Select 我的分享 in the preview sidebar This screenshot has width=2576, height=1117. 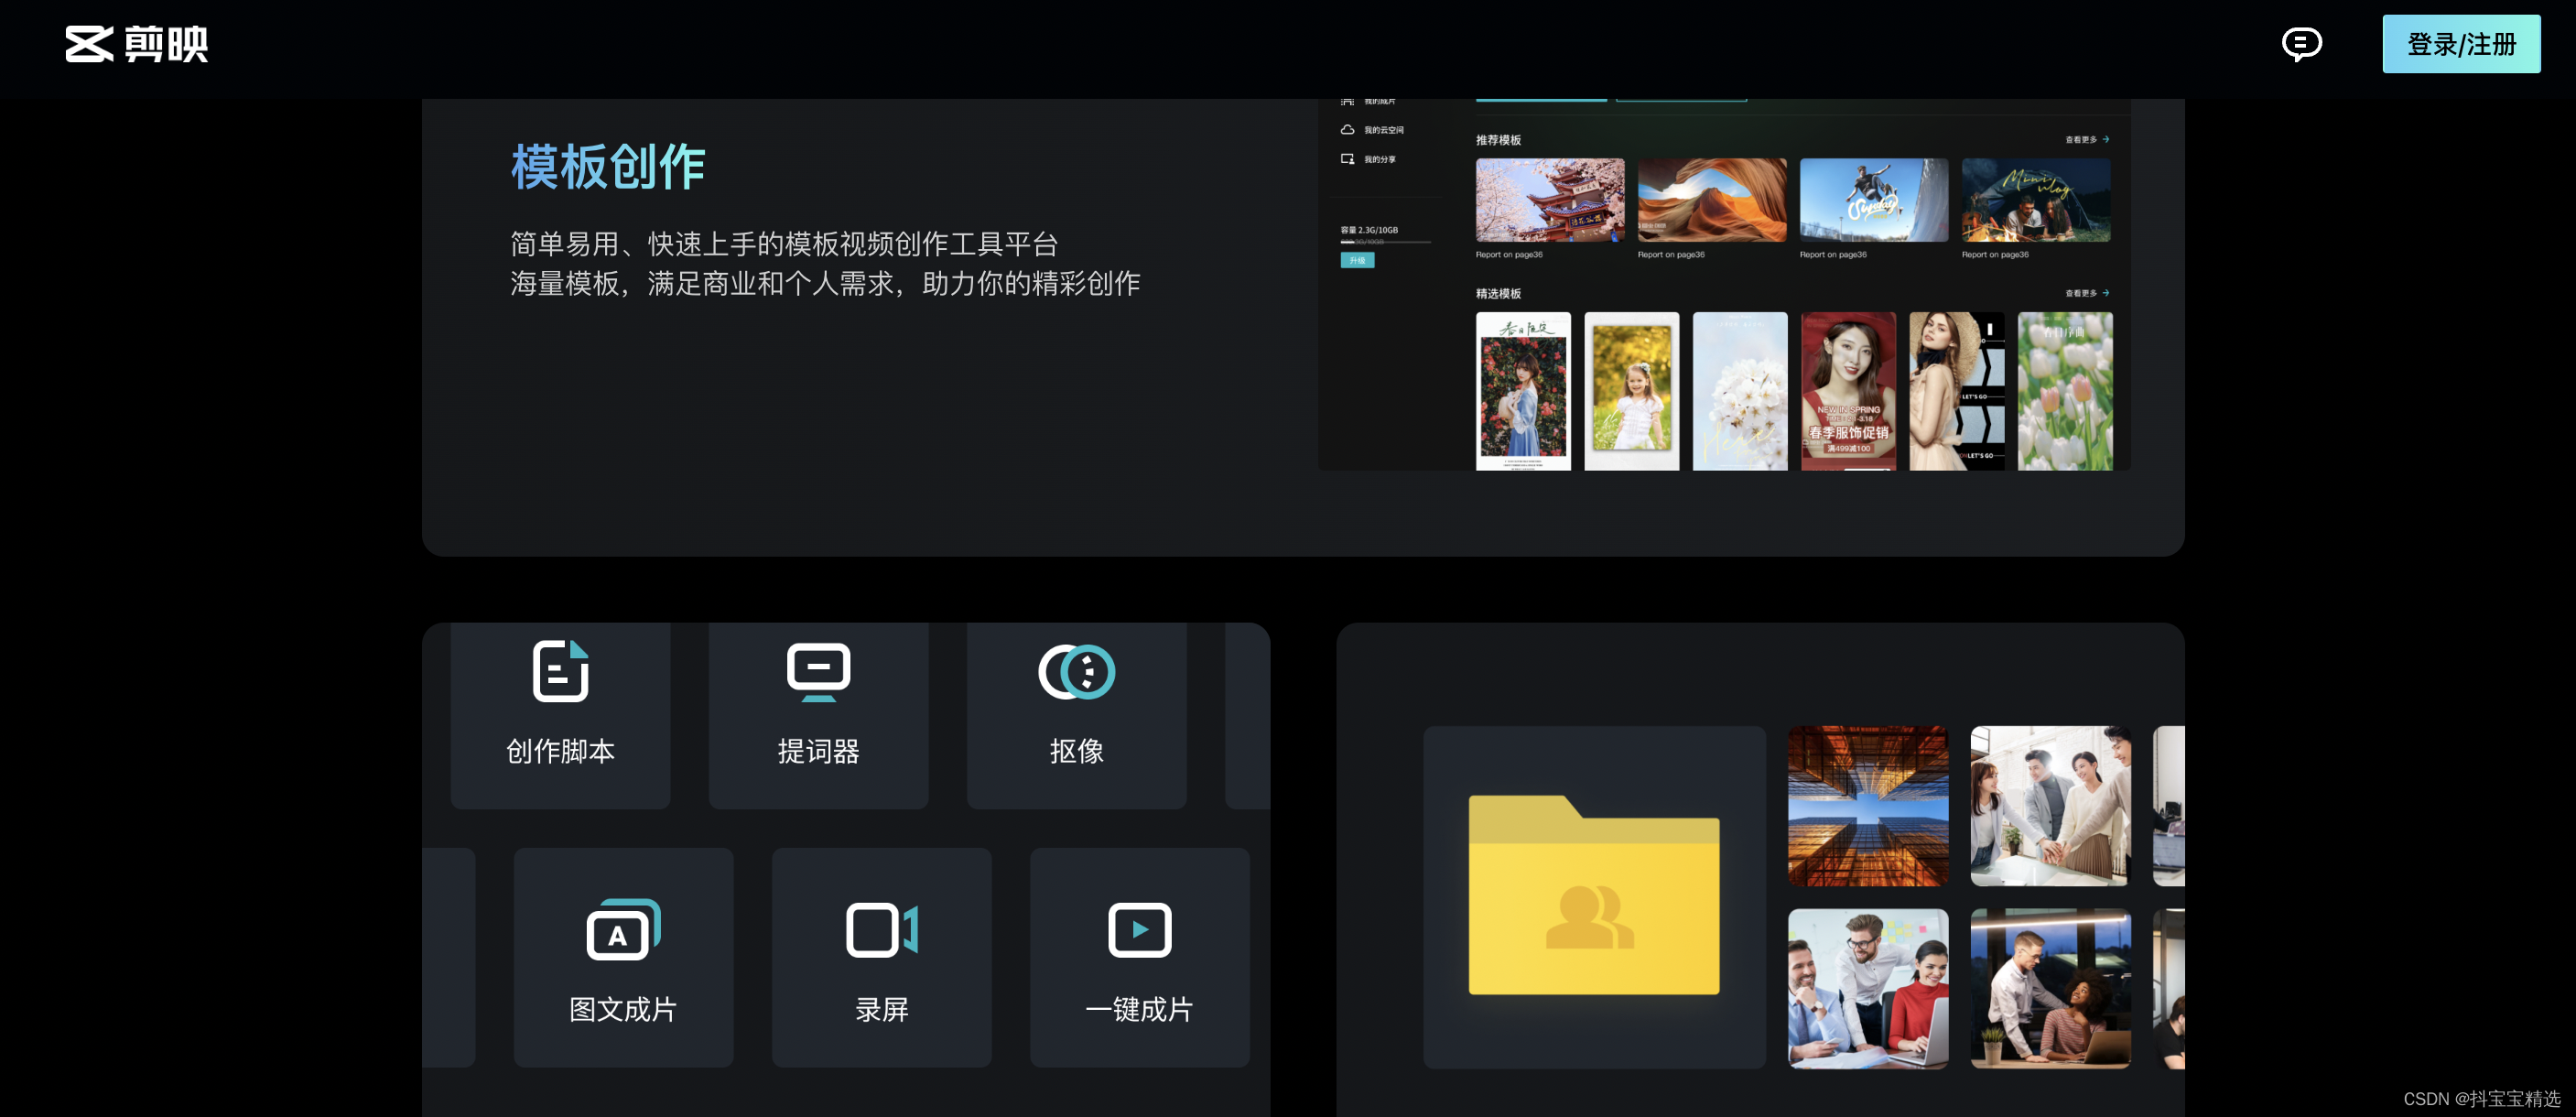pos(1378,159)
